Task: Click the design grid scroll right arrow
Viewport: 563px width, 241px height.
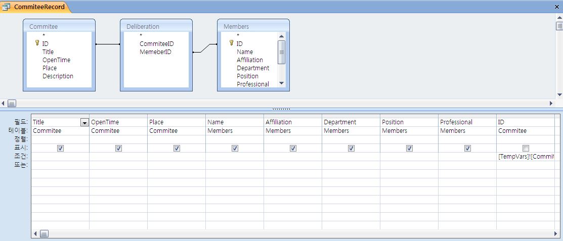Action: [x=556, y=234]
